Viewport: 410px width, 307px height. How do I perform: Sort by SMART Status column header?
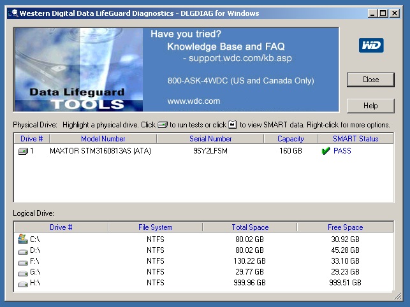tap(355, 139)
